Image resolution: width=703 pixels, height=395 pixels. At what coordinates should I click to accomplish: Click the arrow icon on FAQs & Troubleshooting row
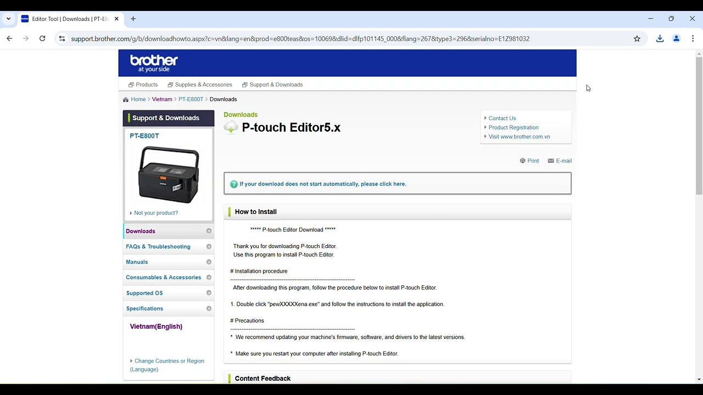[209, 246]
